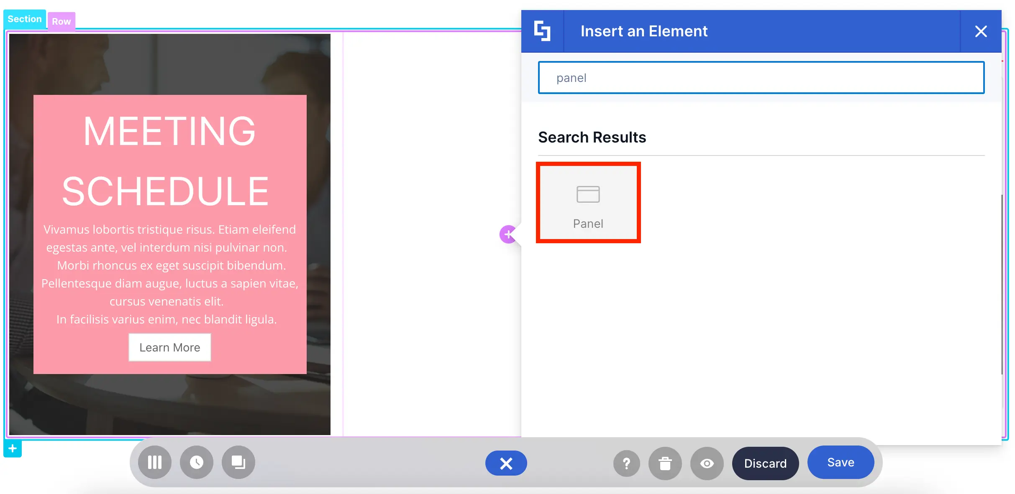Click the cyan plus add-section button
Image resolution: width=1015 pixels, height=494 pixels.
[13, 448]
